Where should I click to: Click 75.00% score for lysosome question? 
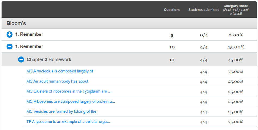point(236,122)
